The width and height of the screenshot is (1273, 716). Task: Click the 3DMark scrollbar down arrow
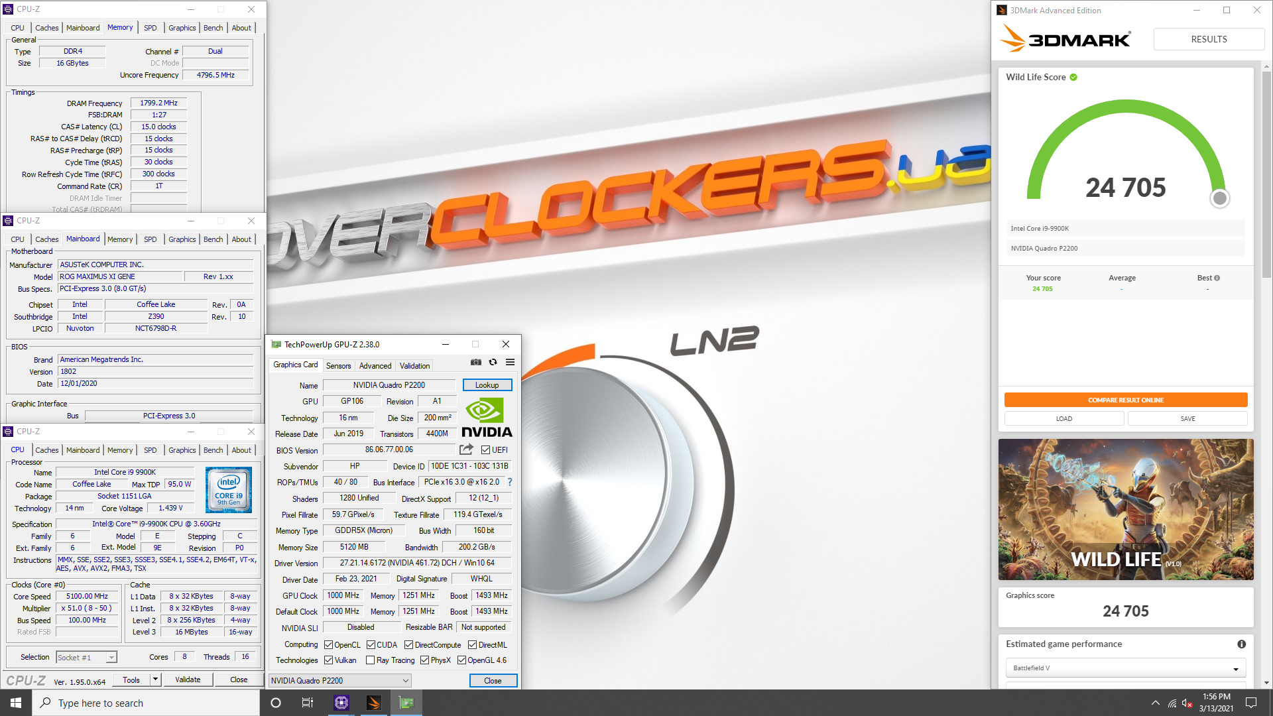click(x=1266, y=683)
